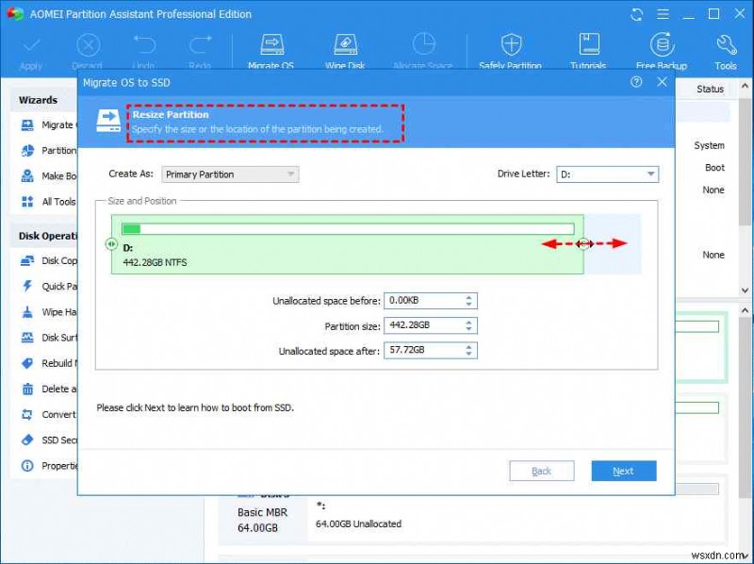Open Tutorials from the toolbar

(588, 47)
